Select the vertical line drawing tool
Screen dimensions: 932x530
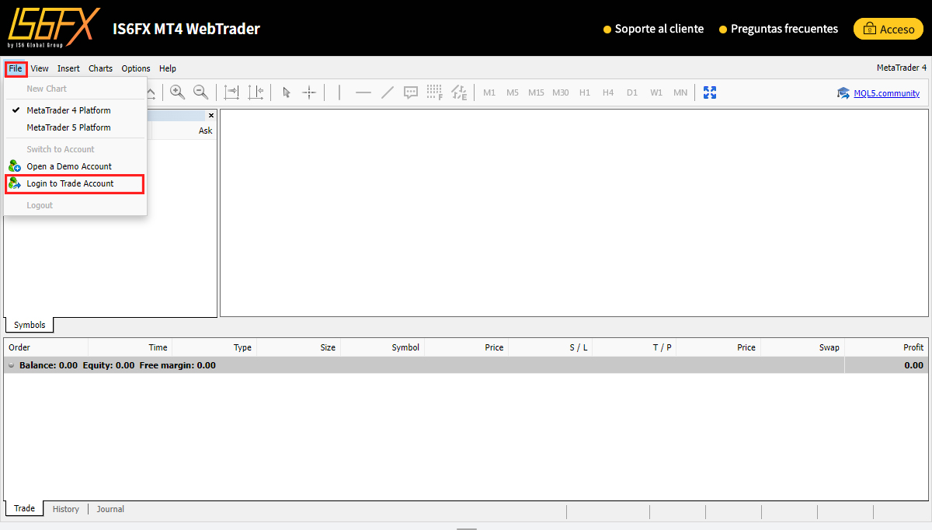coord(339,92)
